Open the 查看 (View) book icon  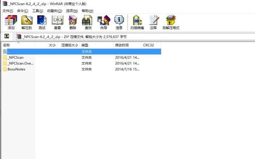[57, 22]
